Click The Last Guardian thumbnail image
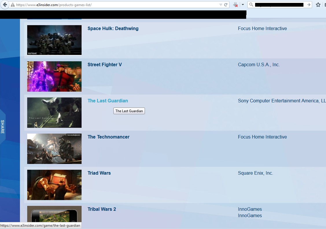 coord(54,112)
